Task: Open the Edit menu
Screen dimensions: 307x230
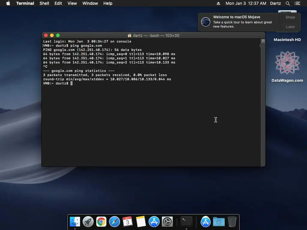Action: click(x=58, y=3)
